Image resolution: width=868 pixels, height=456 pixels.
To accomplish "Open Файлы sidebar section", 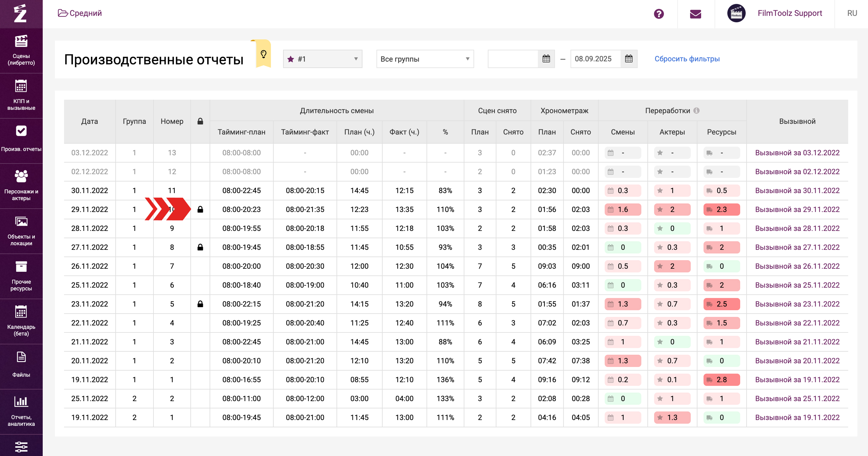I will [x=21, y=366].
